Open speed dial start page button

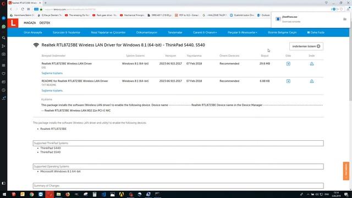click(x=29, y=9)
